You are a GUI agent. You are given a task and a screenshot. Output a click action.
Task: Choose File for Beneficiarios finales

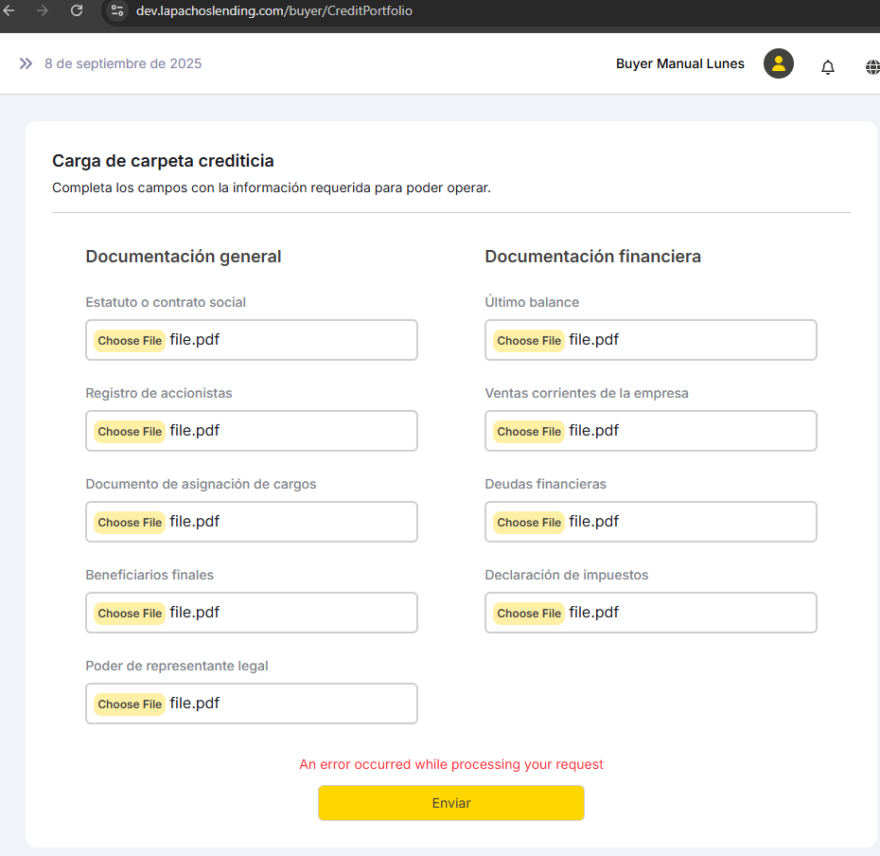(130, 613)
